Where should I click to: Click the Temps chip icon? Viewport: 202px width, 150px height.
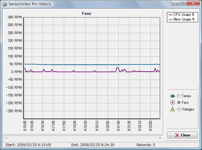173,96
